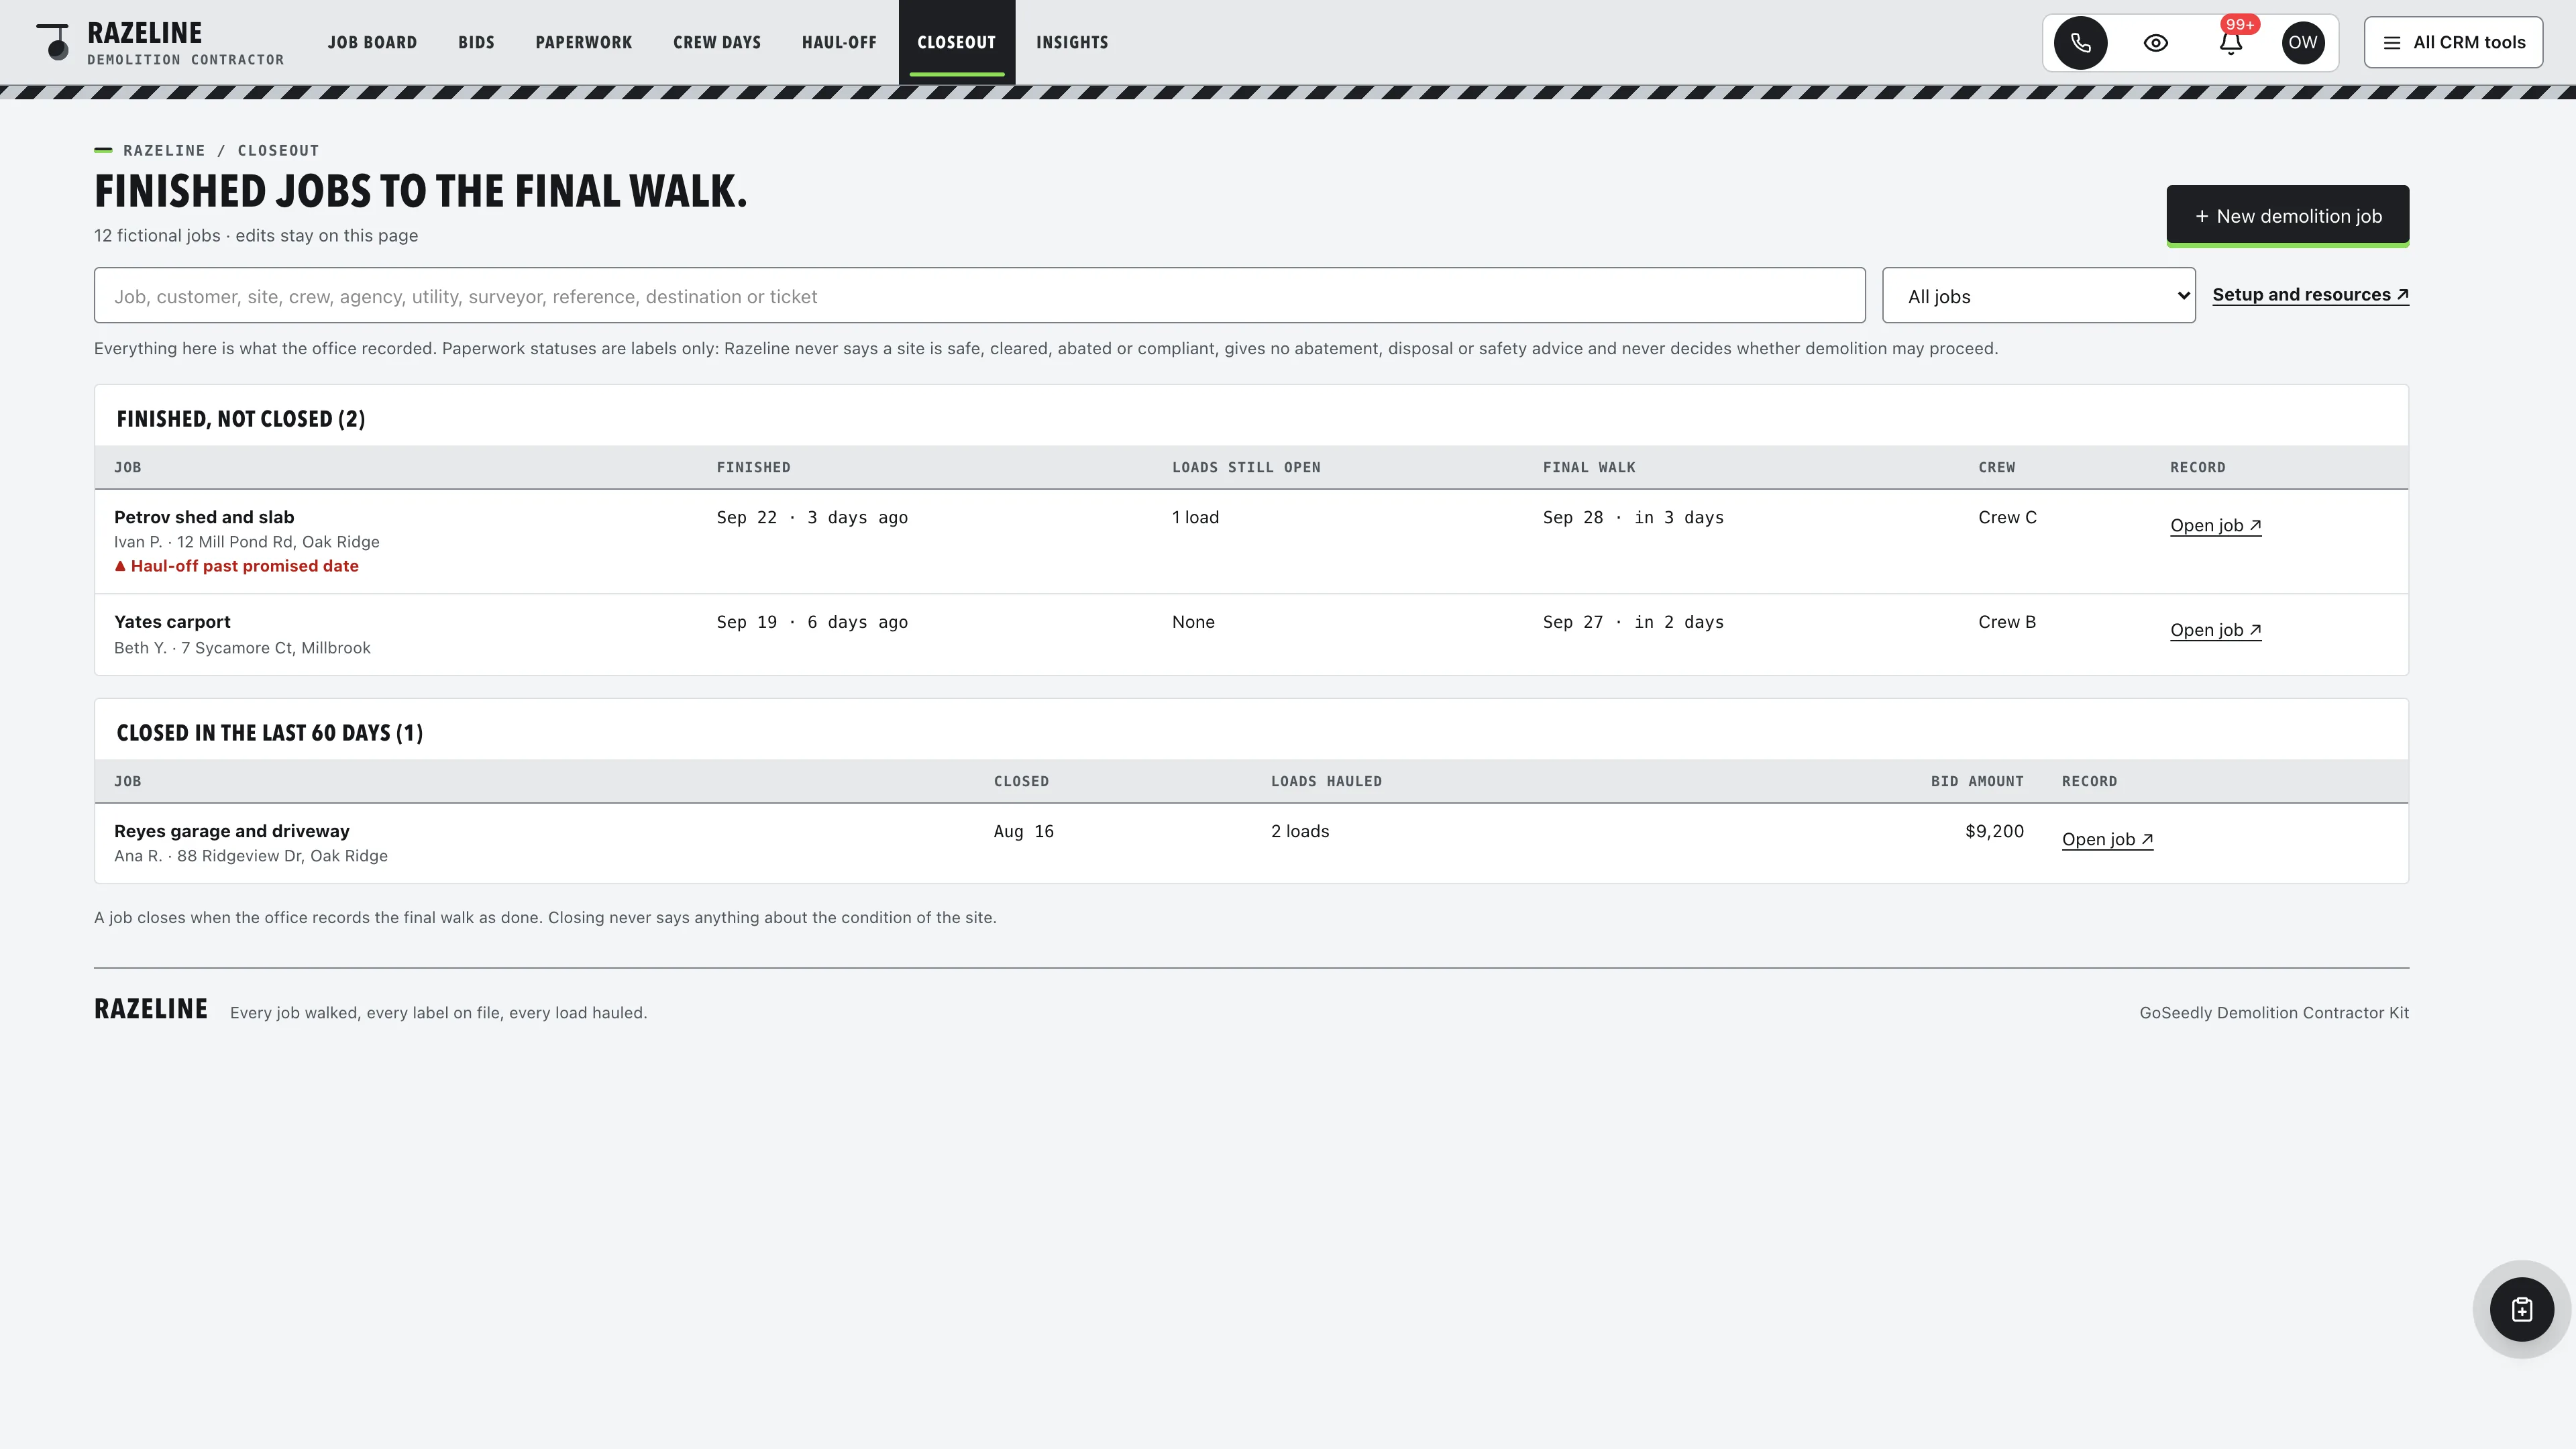Click the floating clipboard quick-add button

tap(2521, 1309)
